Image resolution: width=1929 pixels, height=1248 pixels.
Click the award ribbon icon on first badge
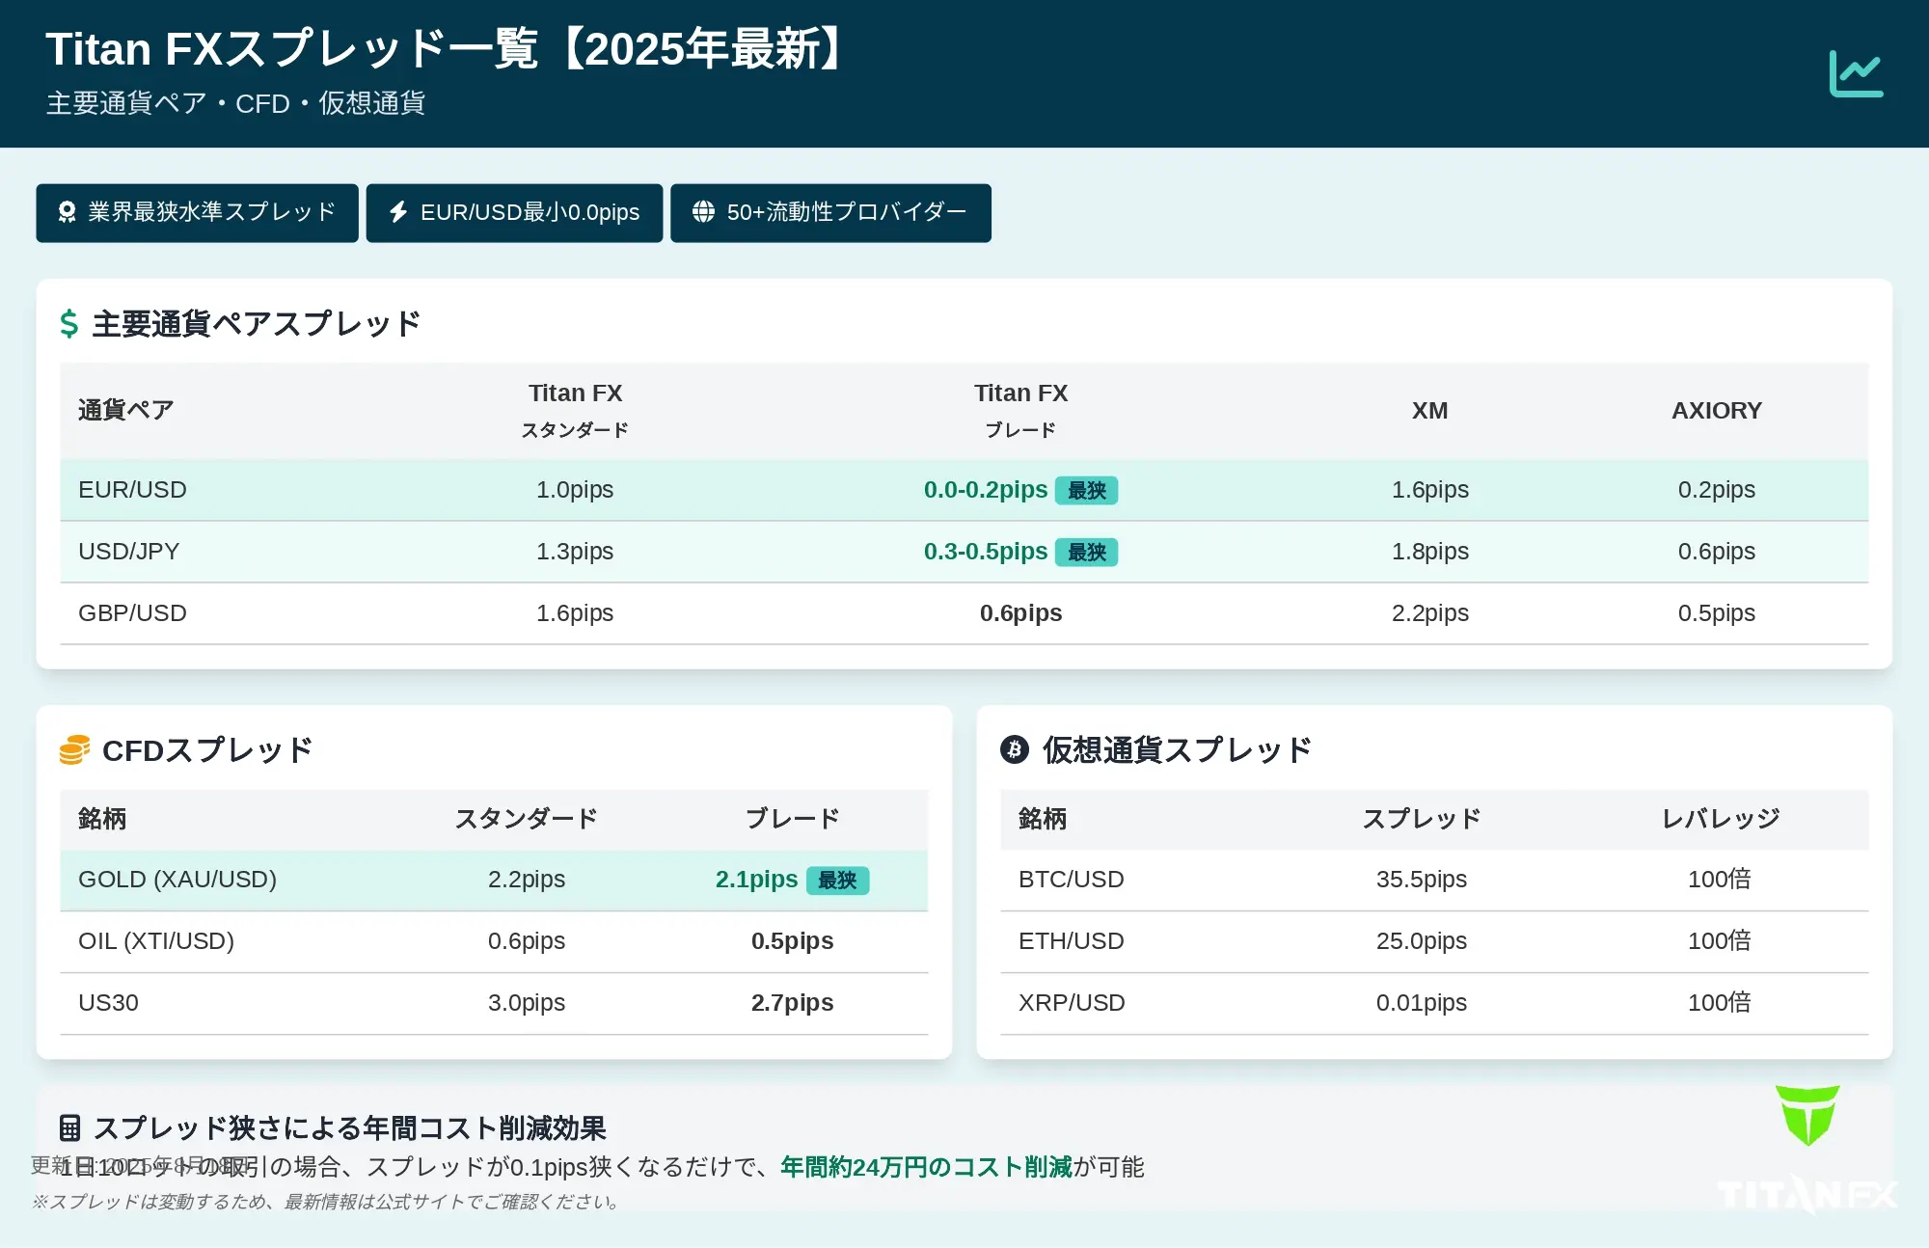point(67,212)
